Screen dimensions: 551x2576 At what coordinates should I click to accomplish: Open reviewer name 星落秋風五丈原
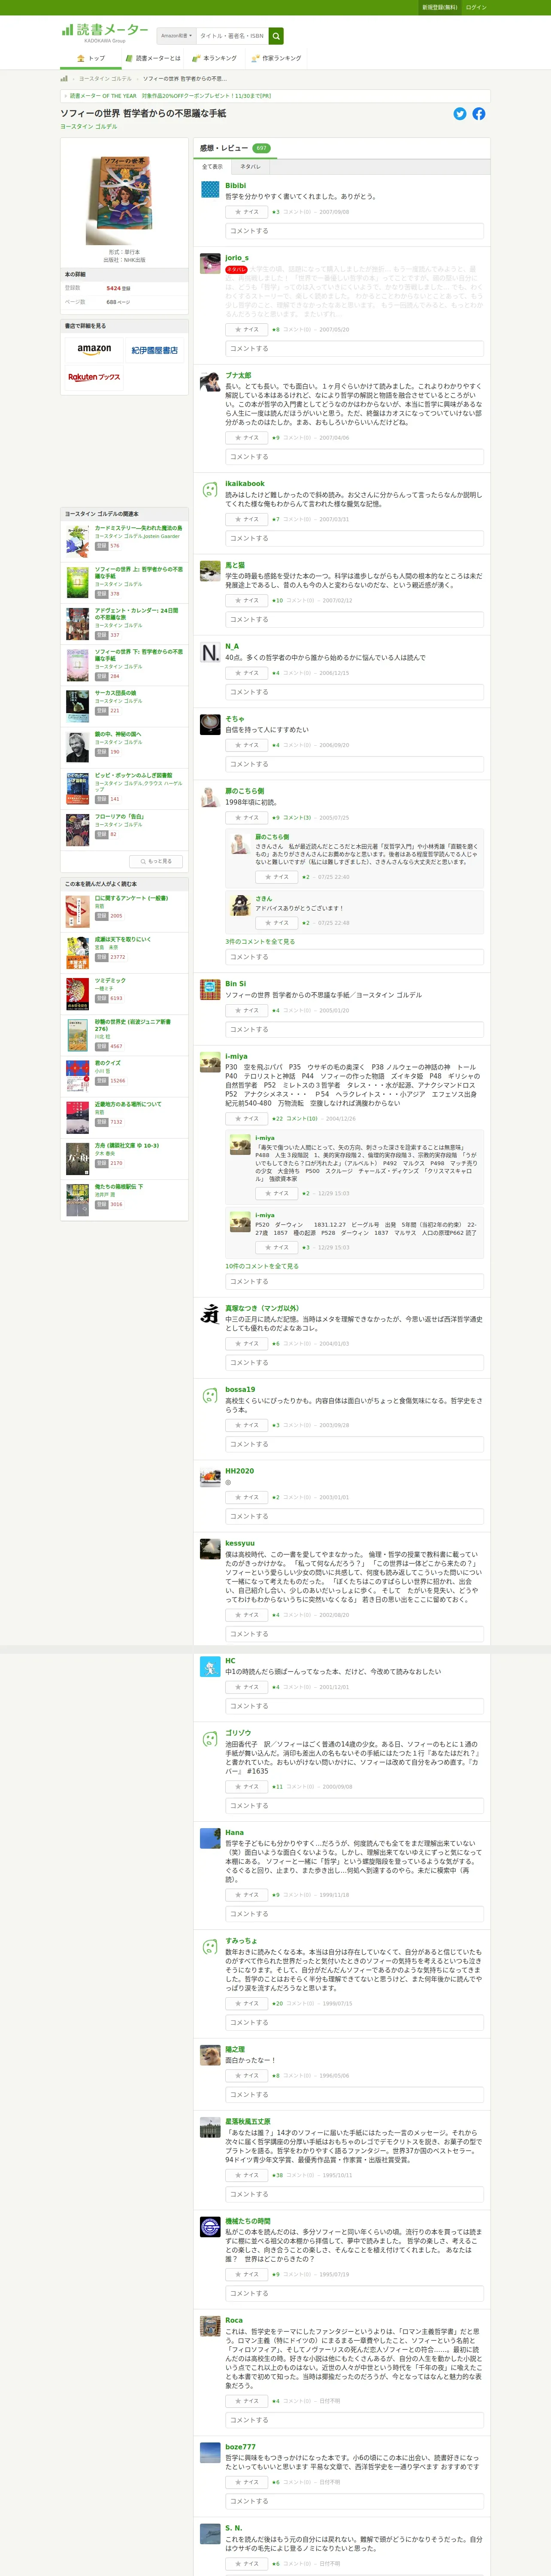pyautogui.click(x=248, y=2122)
